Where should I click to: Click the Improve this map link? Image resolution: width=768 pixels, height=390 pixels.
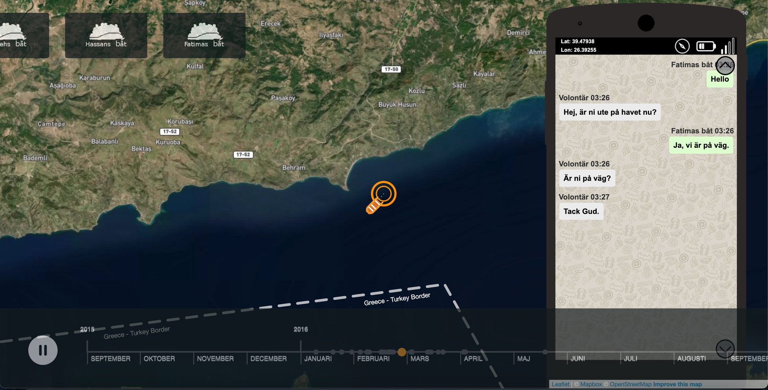pos(677,384)
